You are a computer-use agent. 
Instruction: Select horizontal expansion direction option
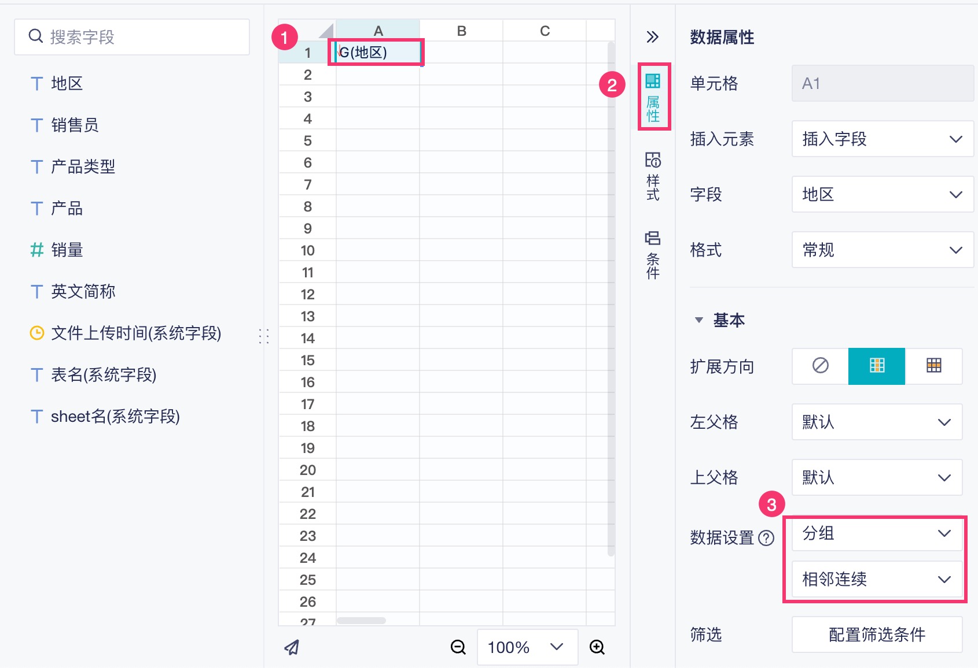click(x=933, y=366)
